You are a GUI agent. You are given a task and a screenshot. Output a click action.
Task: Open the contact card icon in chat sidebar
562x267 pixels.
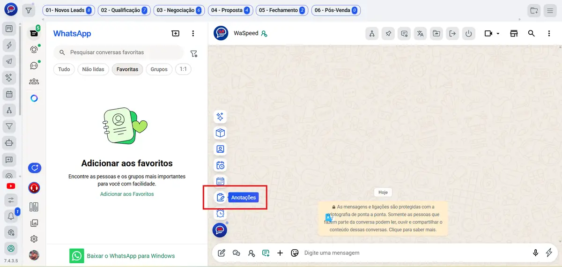pos(220,149)
